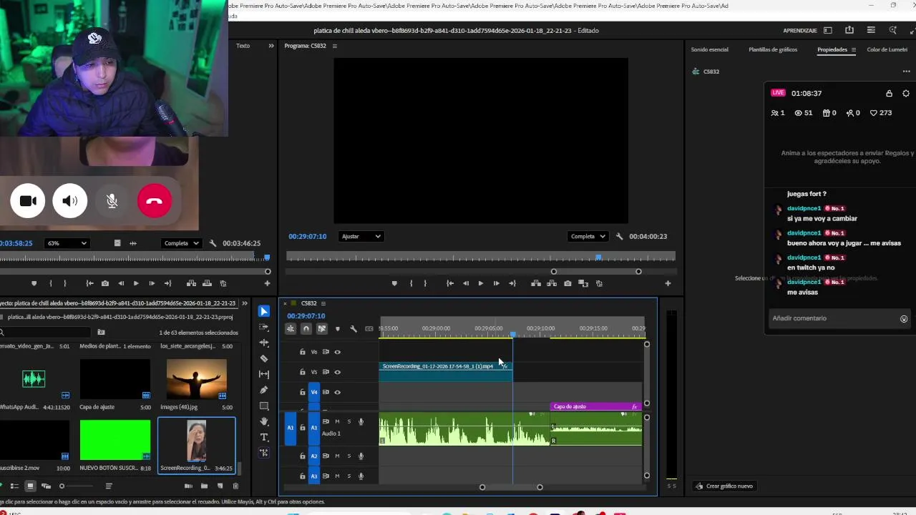This screenshot has width=916, height=515.
Task: Click Crear gráfico nuevo button
Action: tap(724, 486)
